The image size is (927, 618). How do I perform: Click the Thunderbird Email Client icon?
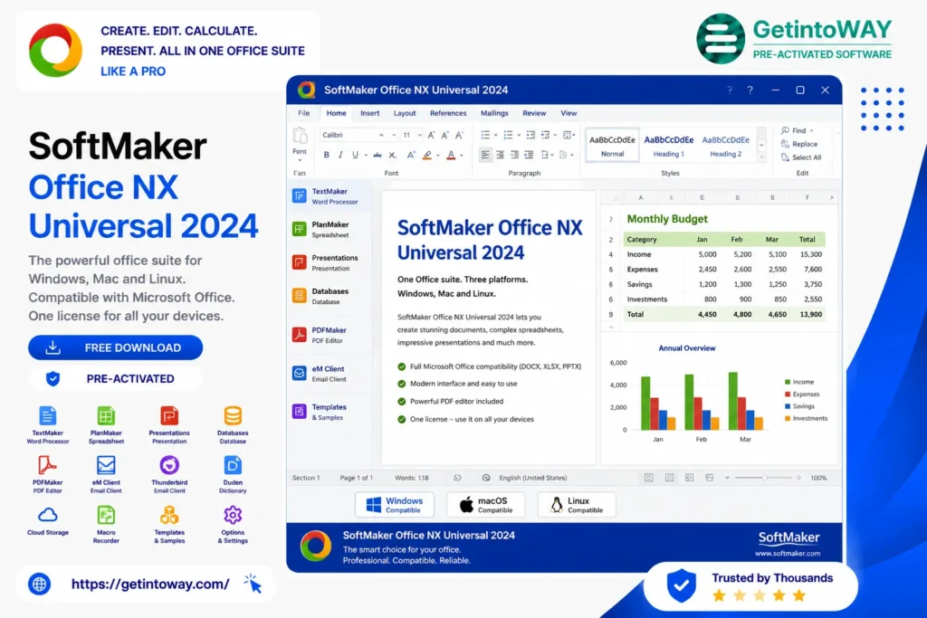pyautogui.click(x=169, y=466)
